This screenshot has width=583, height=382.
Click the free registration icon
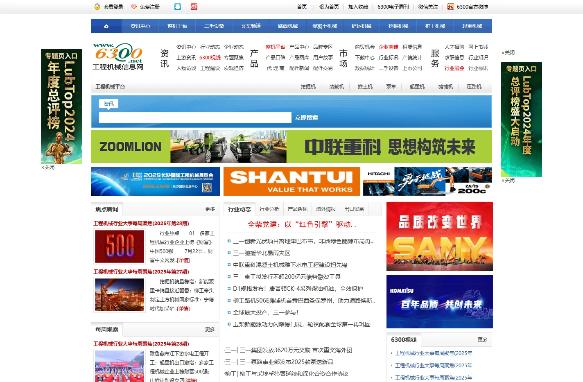point(134,7)
